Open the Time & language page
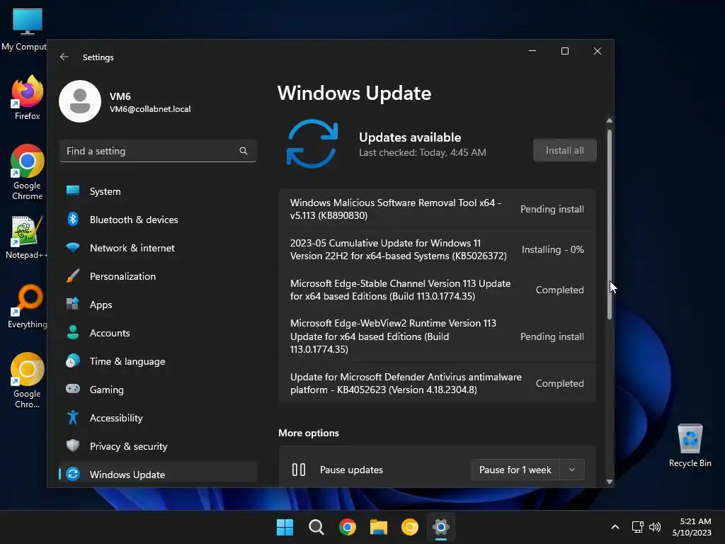Image resolution: width=725 pixels, height=544 pixels. pos(158,361)
